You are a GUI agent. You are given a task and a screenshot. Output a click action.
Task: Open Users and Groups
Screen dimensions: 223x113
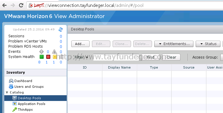tap(29, 87)
